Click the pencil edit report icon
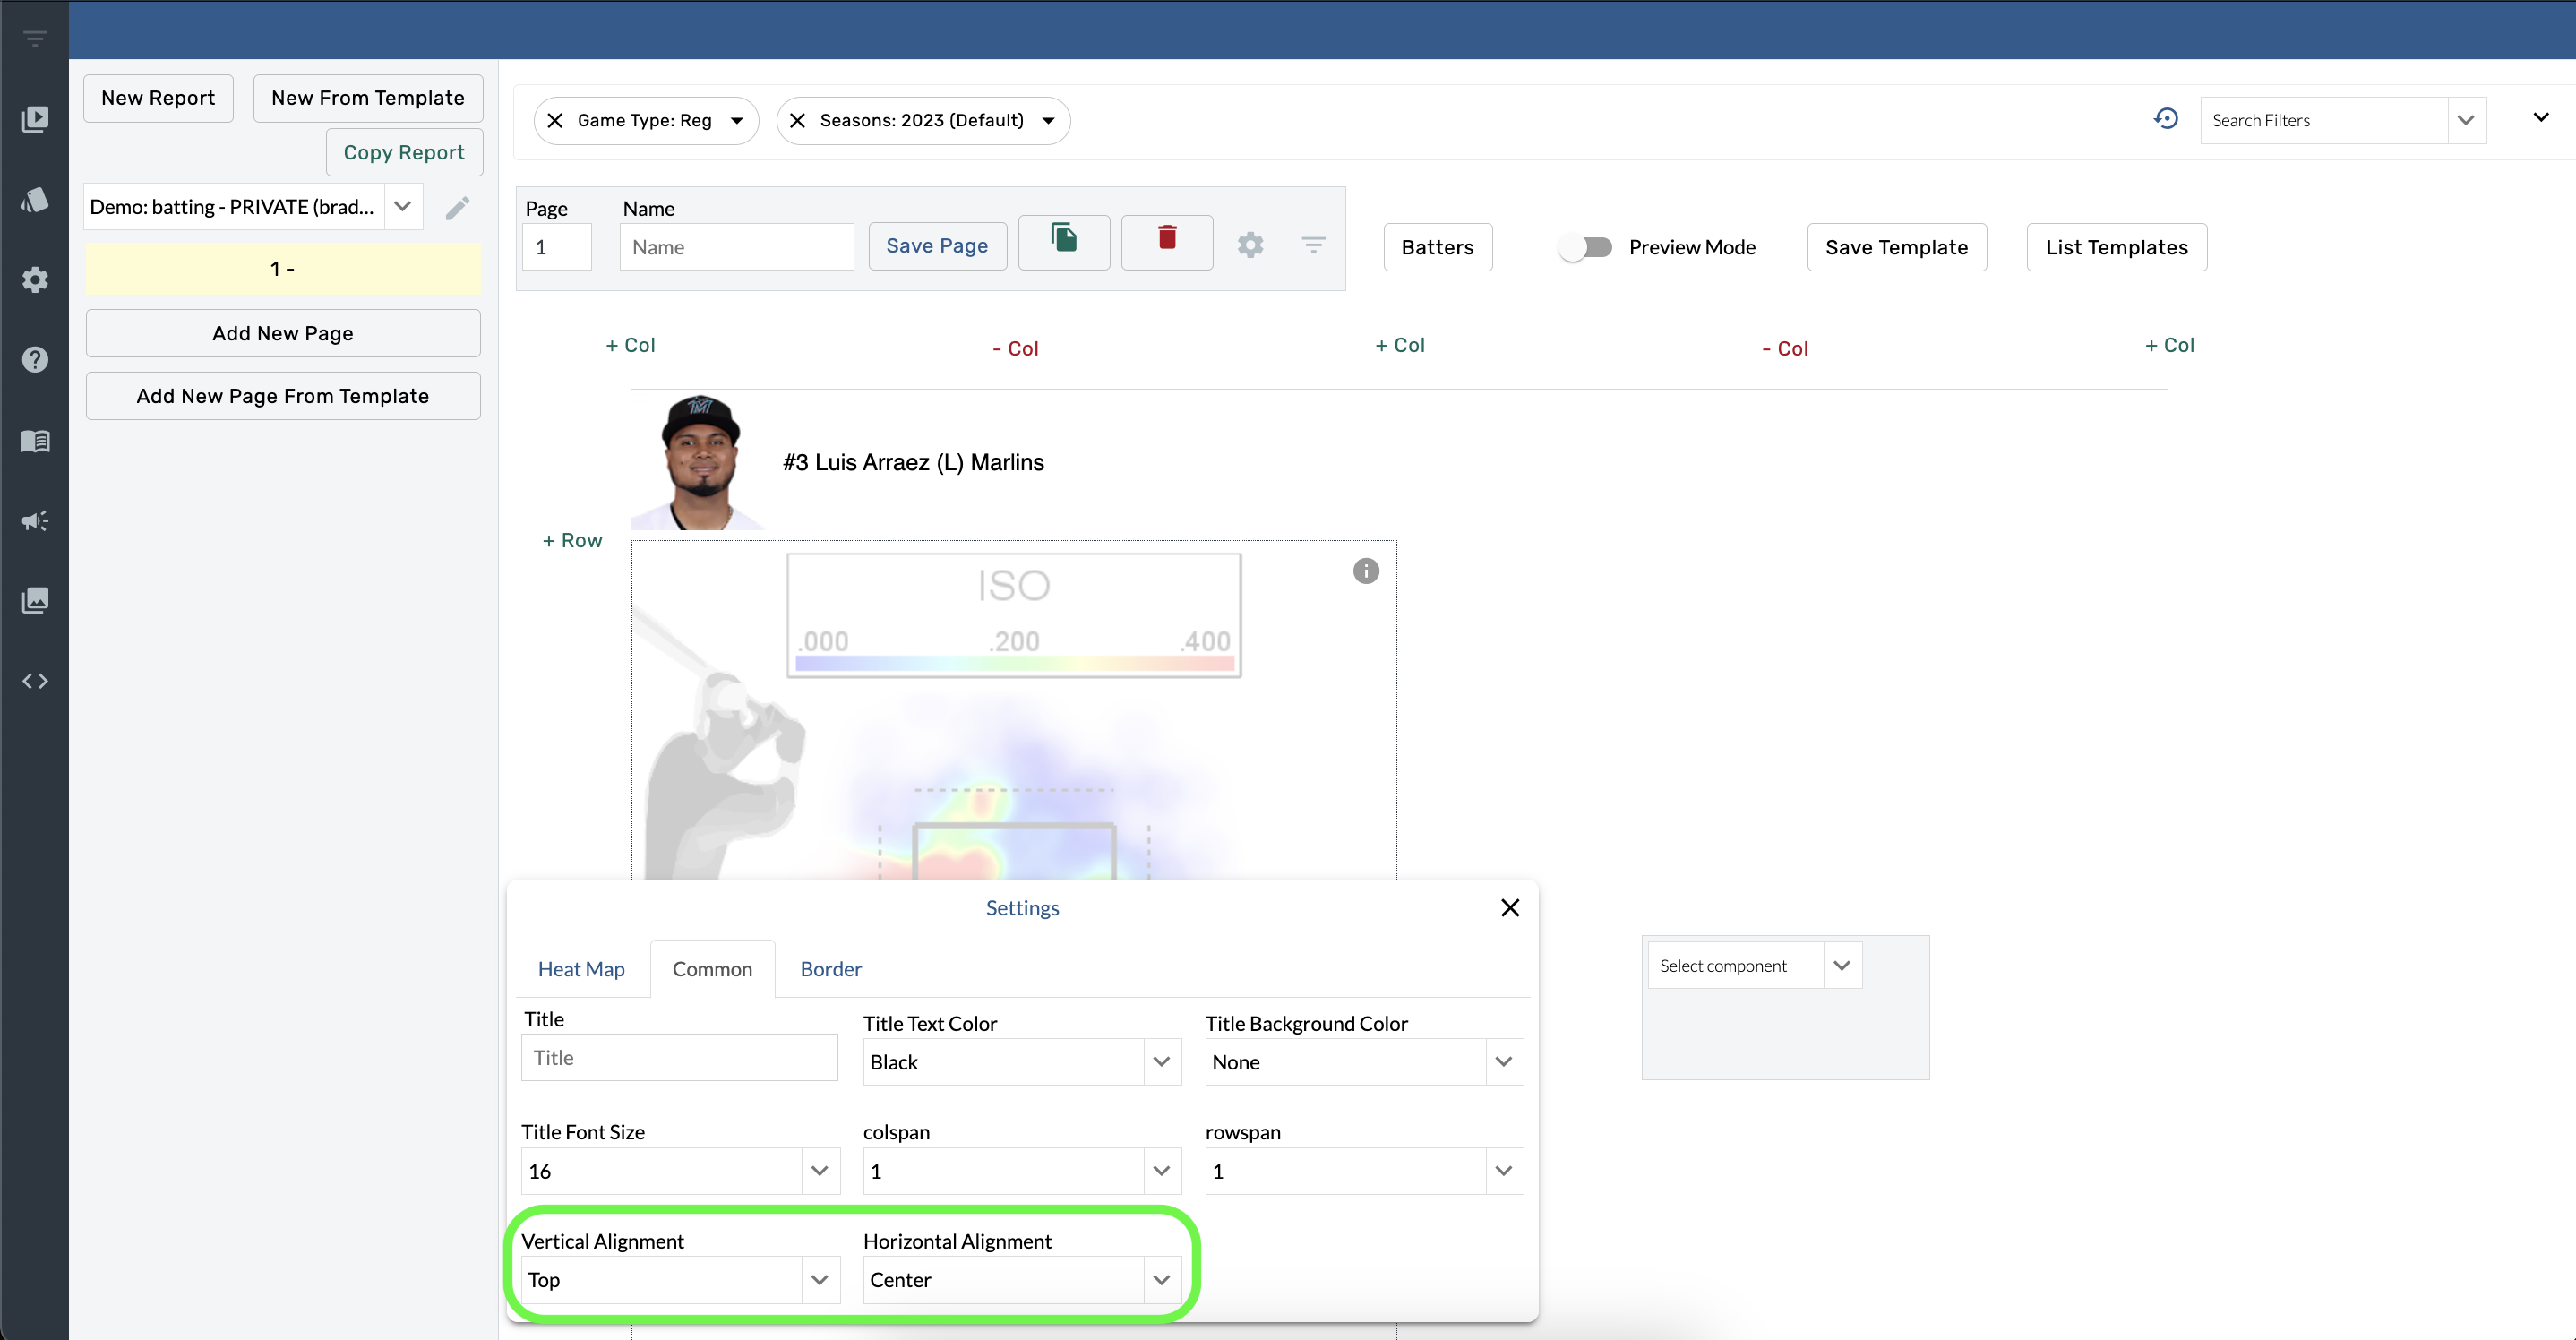This screenshot has width=2576, height=1340. point(457,208)
